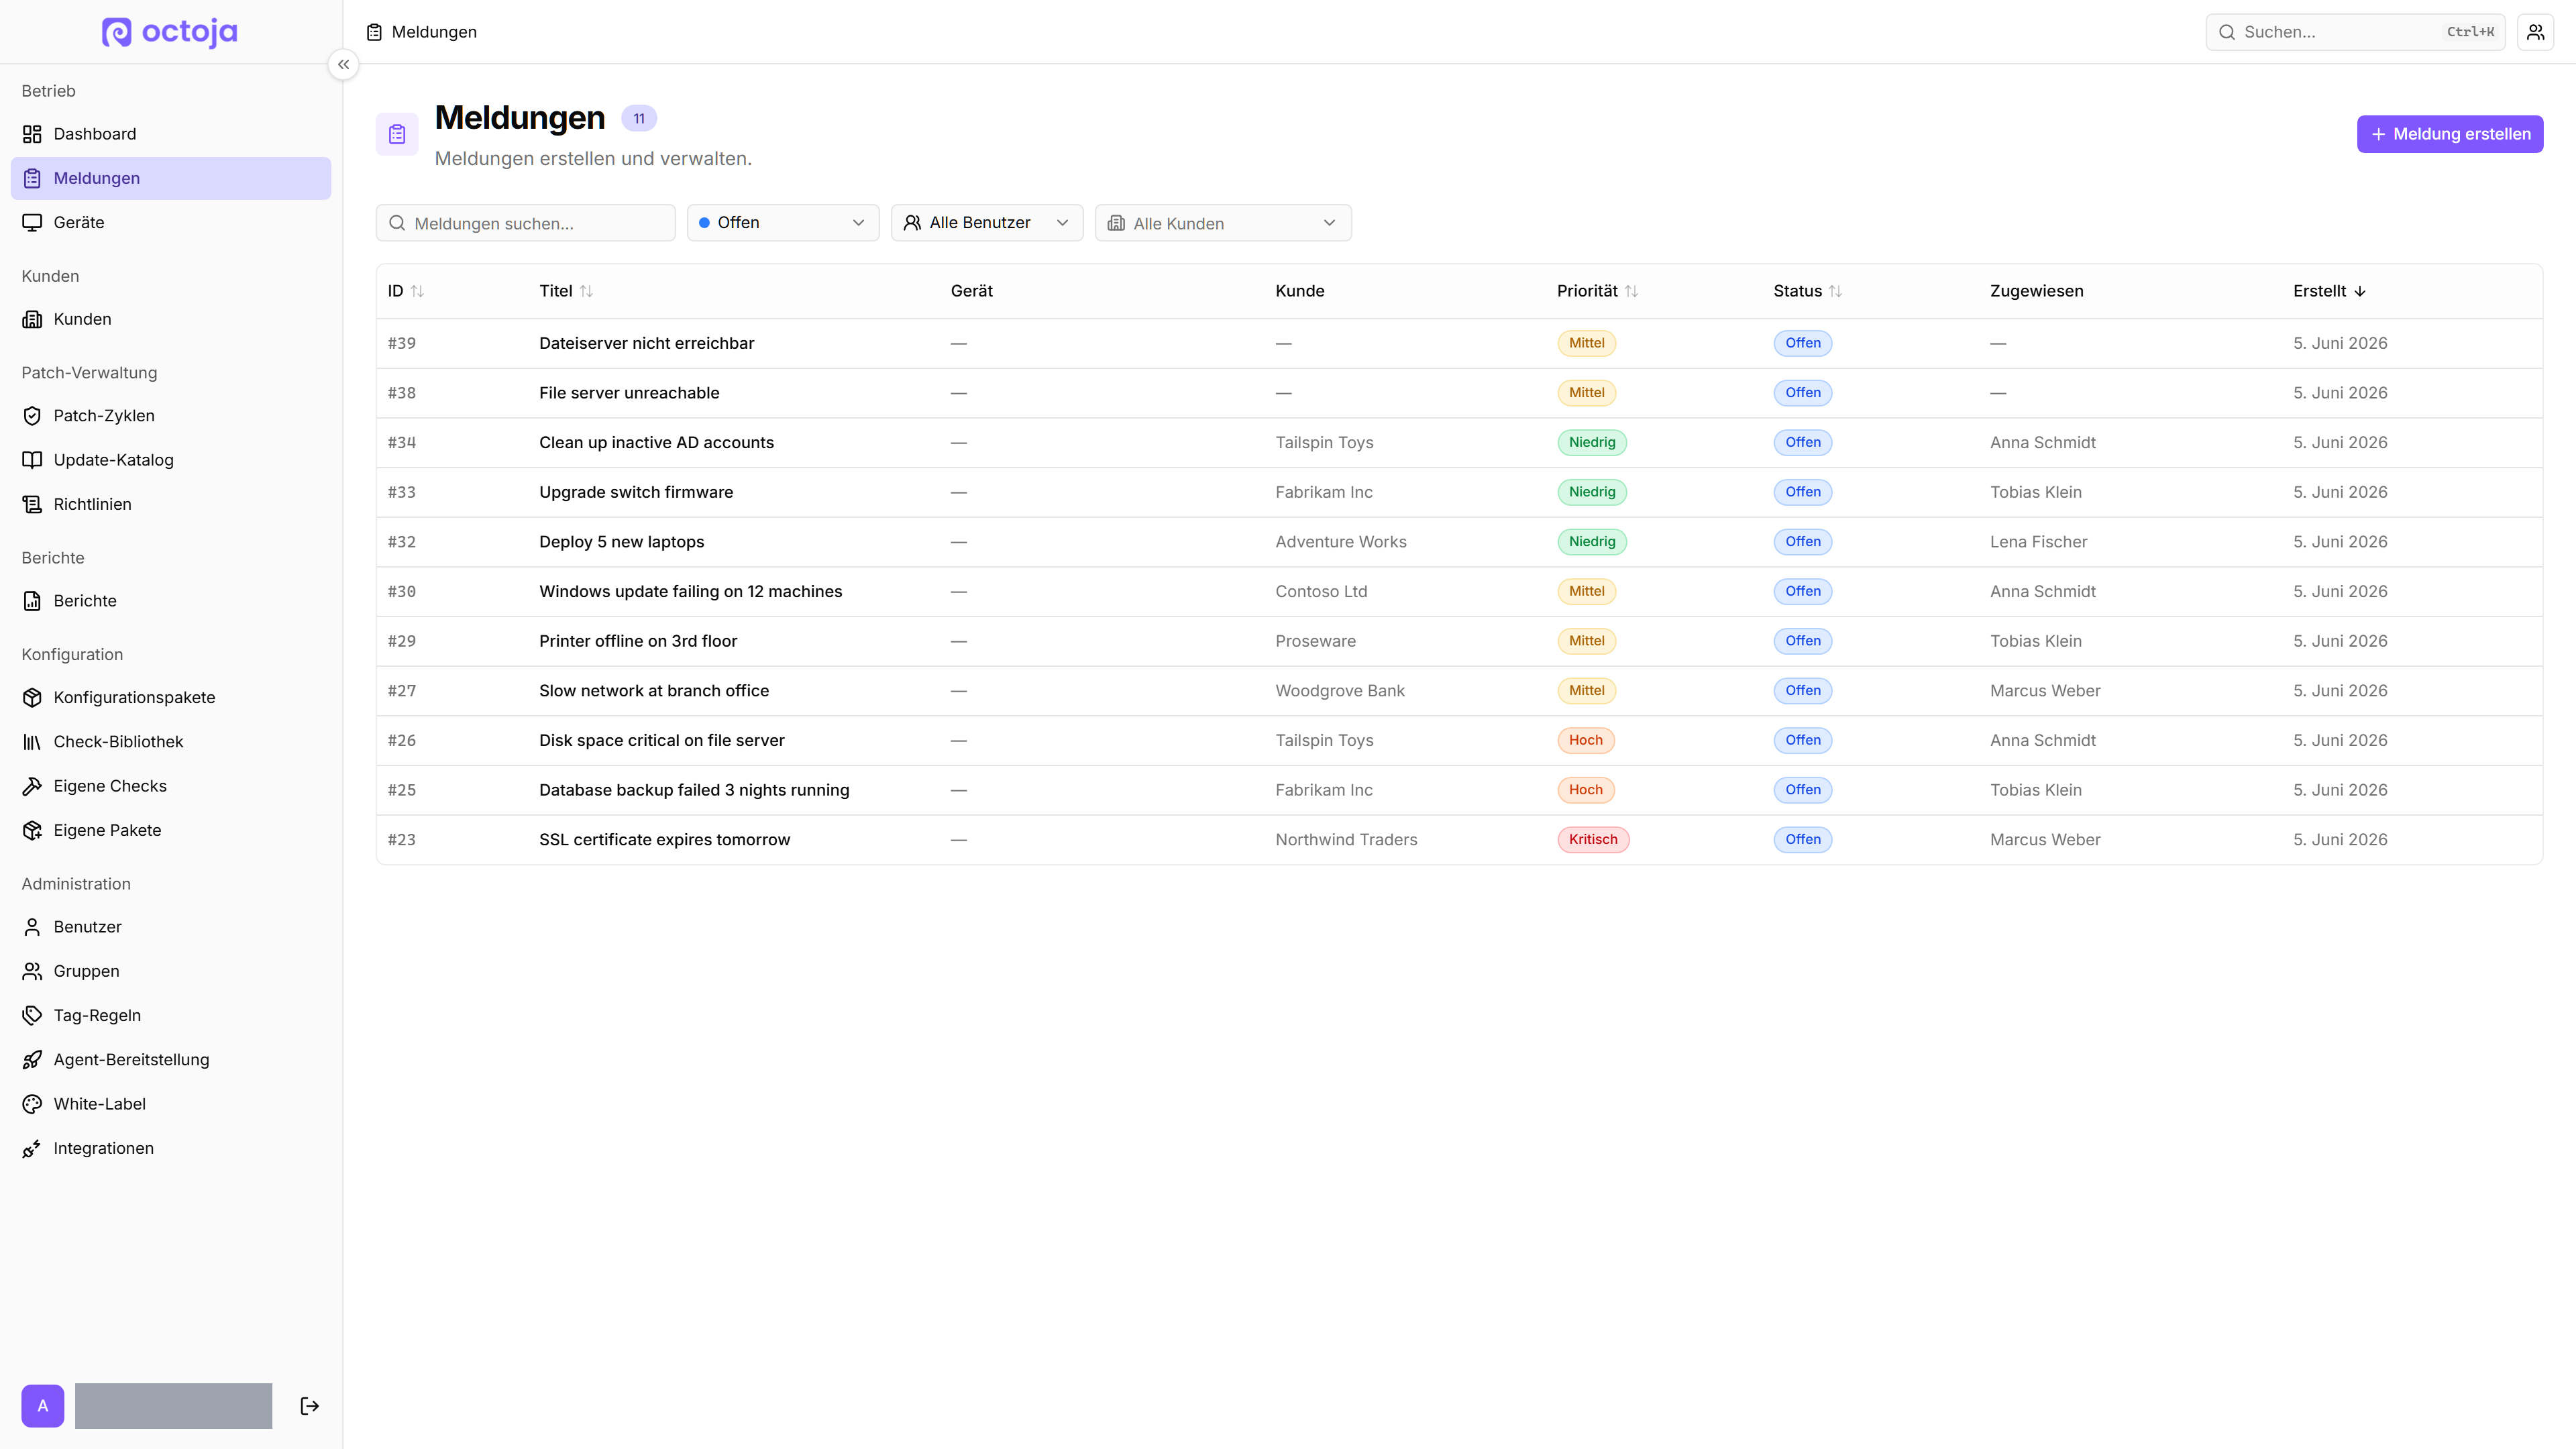Click ticket title File server unreachable

point(629,393)
